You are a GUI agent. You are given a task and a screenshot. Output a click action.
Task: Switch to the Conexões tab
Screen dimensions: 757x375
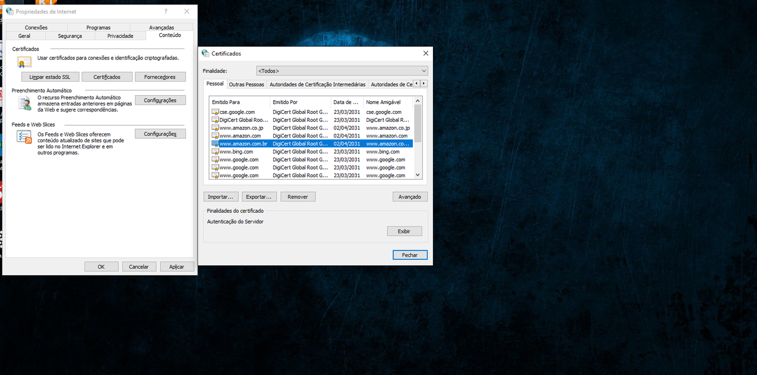(36, 27)
